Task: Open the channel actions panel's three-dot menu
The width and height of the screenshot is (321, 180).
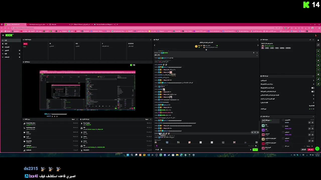Action: point(313,76)
